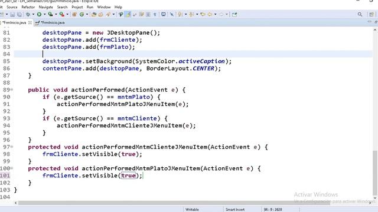Image resolution: width=378 pixels, height=212 pixels.
Task: Collapse the method fold at line 100
Action: (x=12, y=168)
